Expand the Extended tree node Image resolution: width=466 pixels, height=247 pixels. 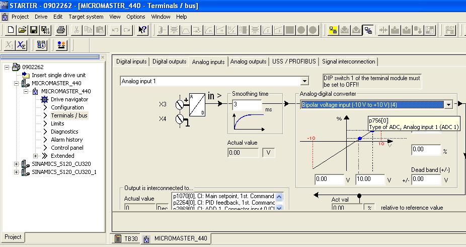click(x=35, y=156)
